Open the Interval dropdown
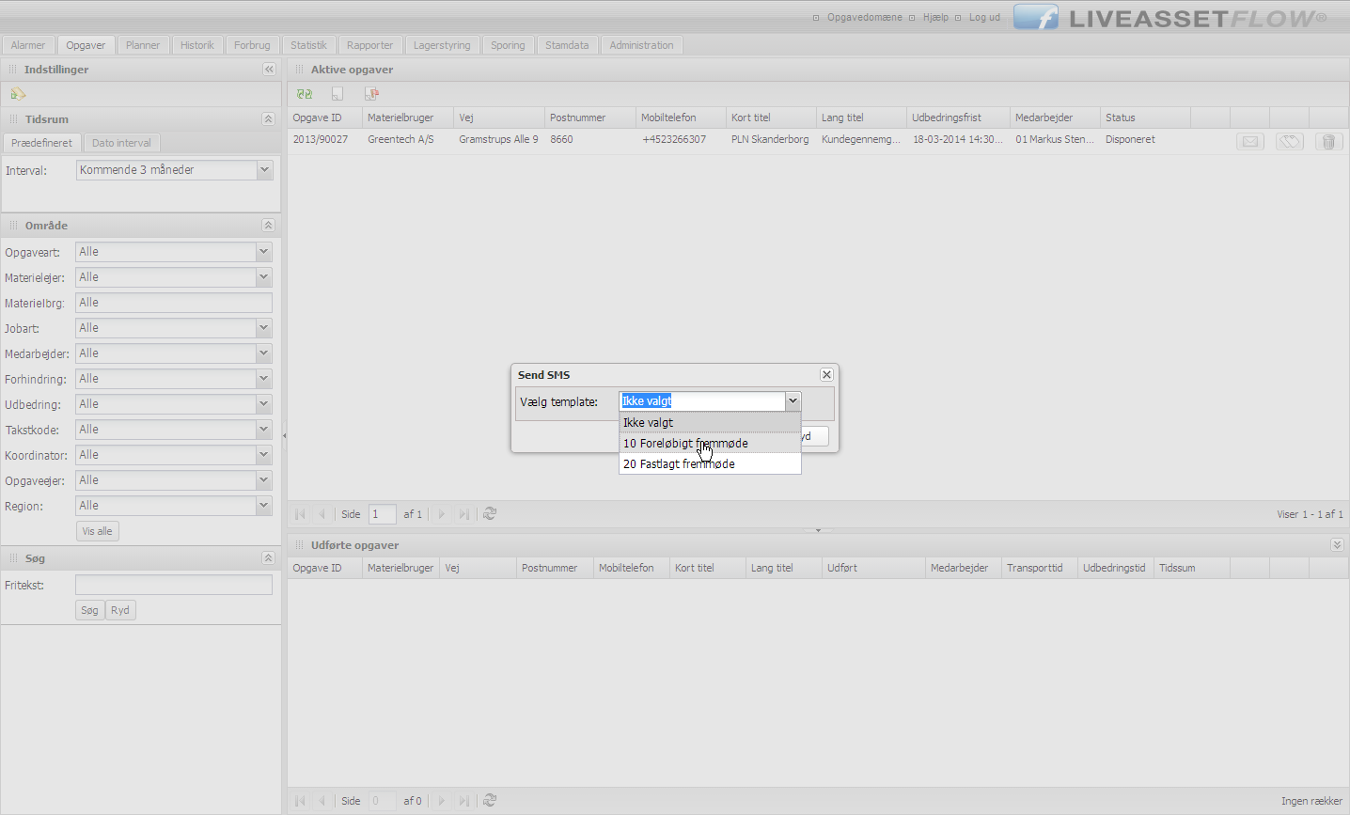 coord(264,170)
